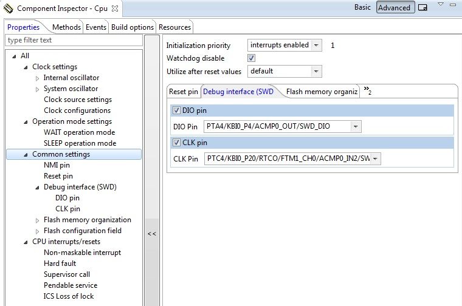
Task: Collapse Debug interface (SWD) tree node
Action: [37, 188]
